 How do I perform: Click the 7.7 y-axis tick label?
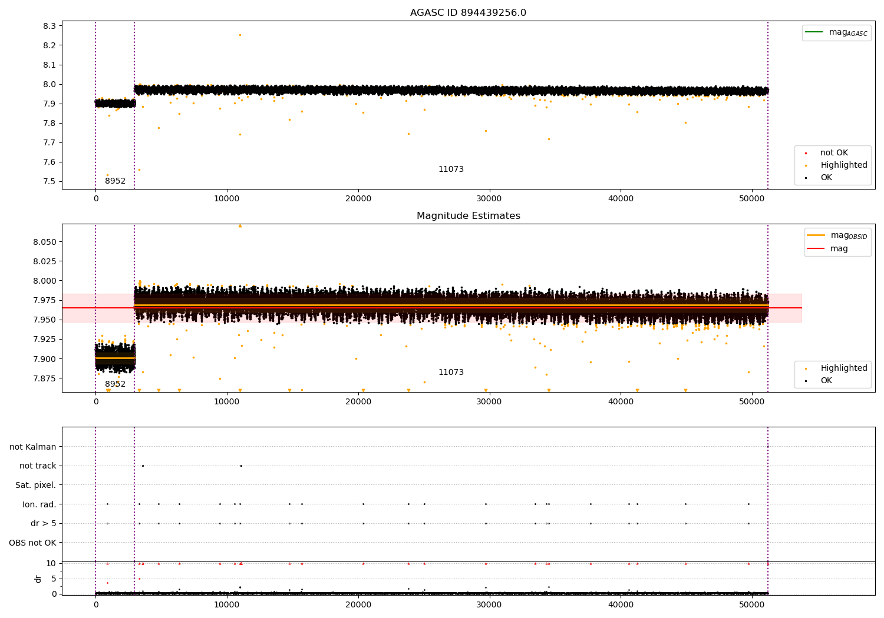(50, 142)
